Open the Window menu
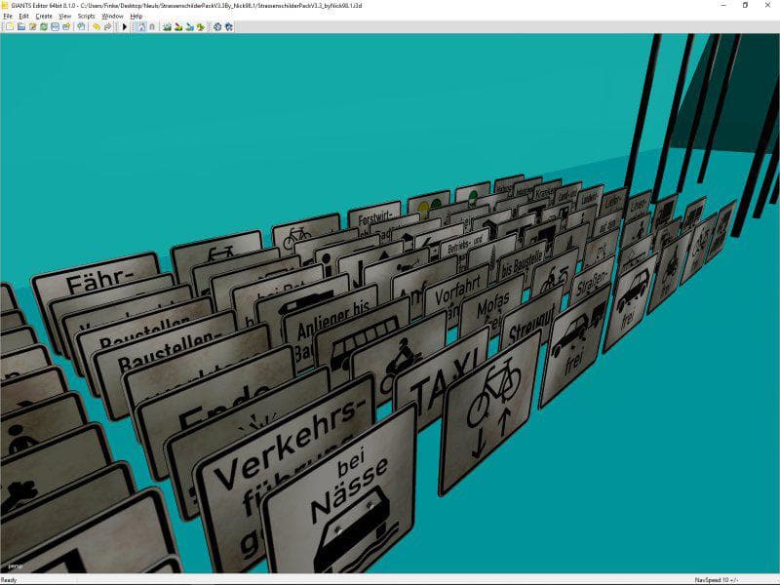Screen dimensions: 780x585 click(112, 16)
